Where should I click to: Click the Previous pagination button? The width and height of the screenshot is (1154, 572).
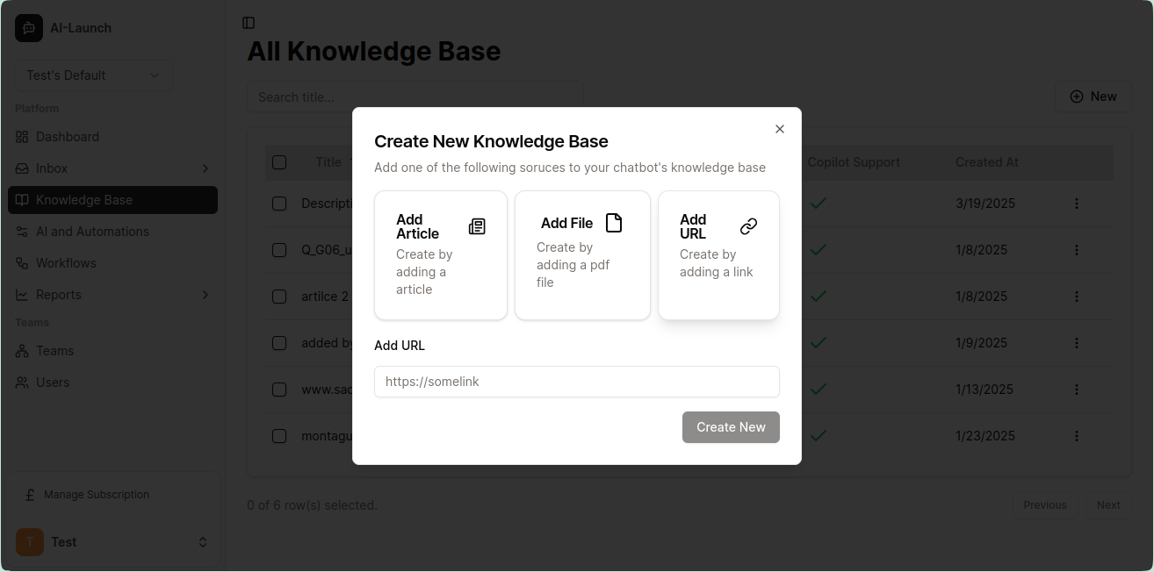(1045, 505)
